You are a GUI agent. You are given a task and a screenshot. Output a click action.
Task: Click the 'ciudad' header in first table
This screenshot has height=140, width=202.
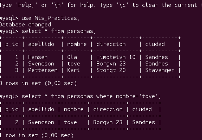[155, 44]
